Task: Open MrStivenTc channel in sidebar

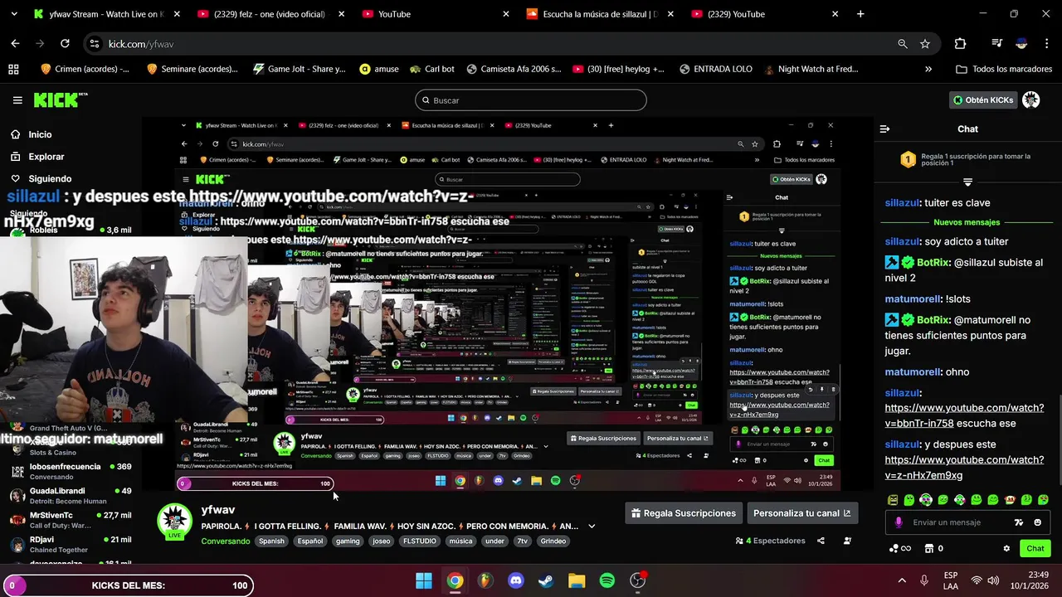Action: 71,520
